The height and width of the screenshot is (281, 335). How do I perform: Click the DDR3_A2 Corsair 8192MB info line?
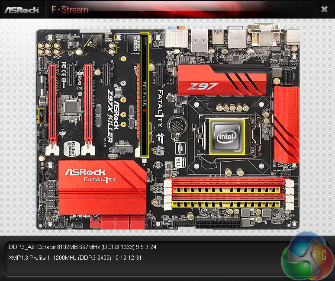pyautogui.click(x=83, y=247)
